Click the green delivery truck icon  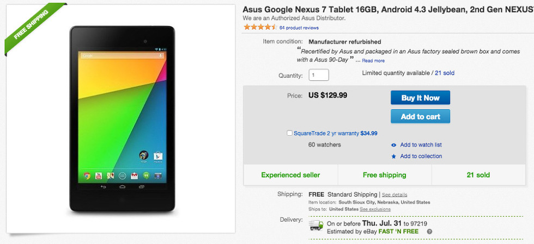315,225
